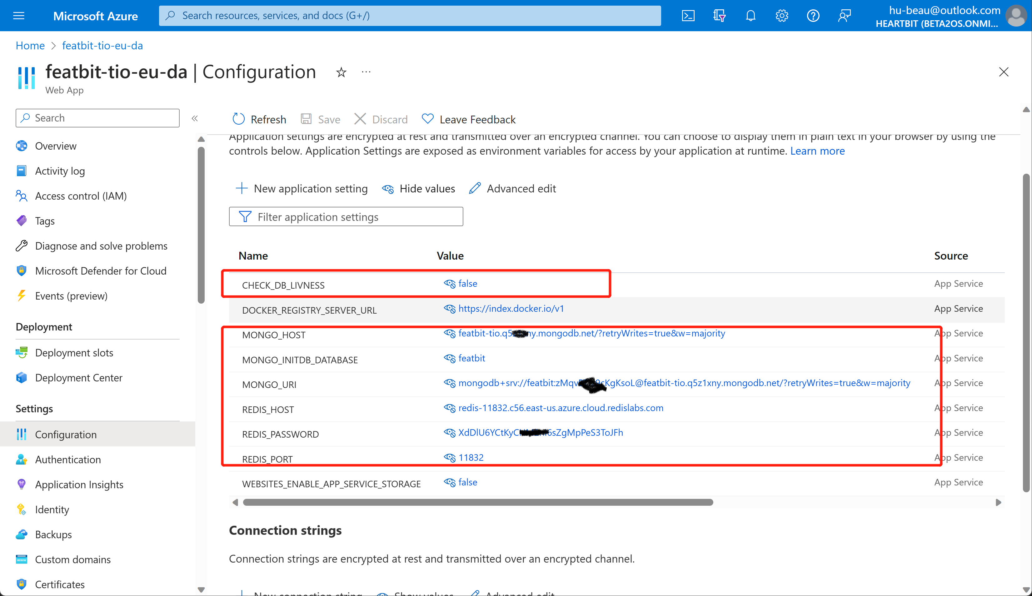Open the notifications bell
The image size is (1032, 596).
coord(750,16)
